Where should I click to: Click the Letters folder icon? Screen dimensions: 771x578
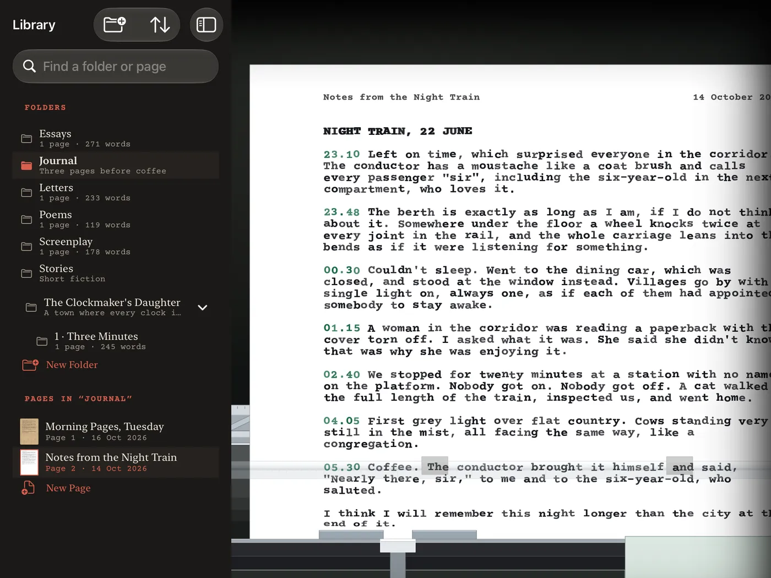point(26,193)
